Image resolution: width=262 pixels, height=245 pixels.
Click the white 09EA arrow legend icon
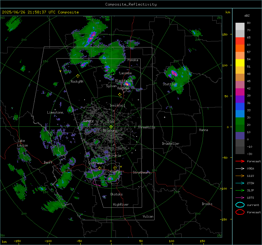click(240, 169)
